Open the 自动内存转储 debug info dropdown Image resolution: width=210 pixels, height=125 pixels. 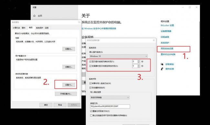click(x=110, y=97)
